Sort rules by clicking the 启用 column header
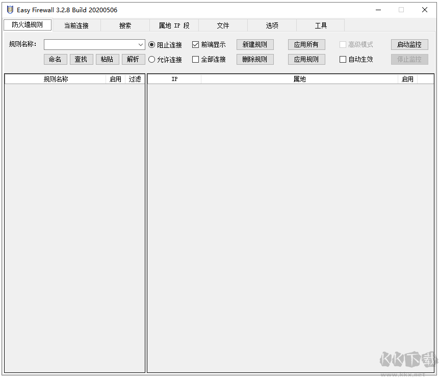This screenshot has height=378, width=439. tap(115, 79)
